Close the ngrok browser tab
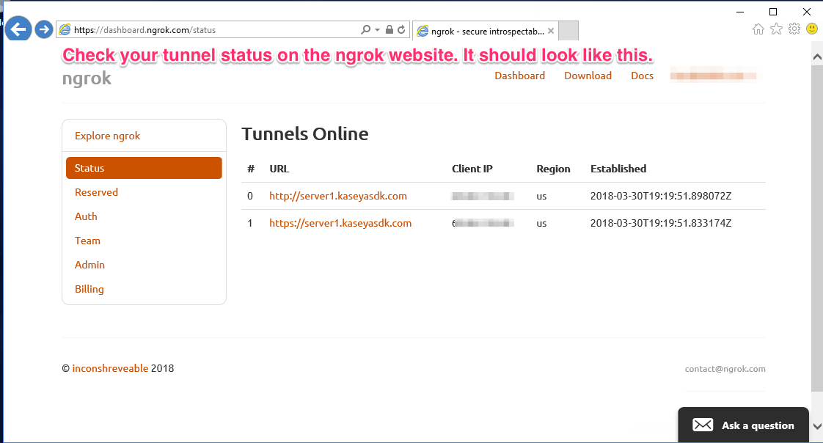 coord(551,31)
